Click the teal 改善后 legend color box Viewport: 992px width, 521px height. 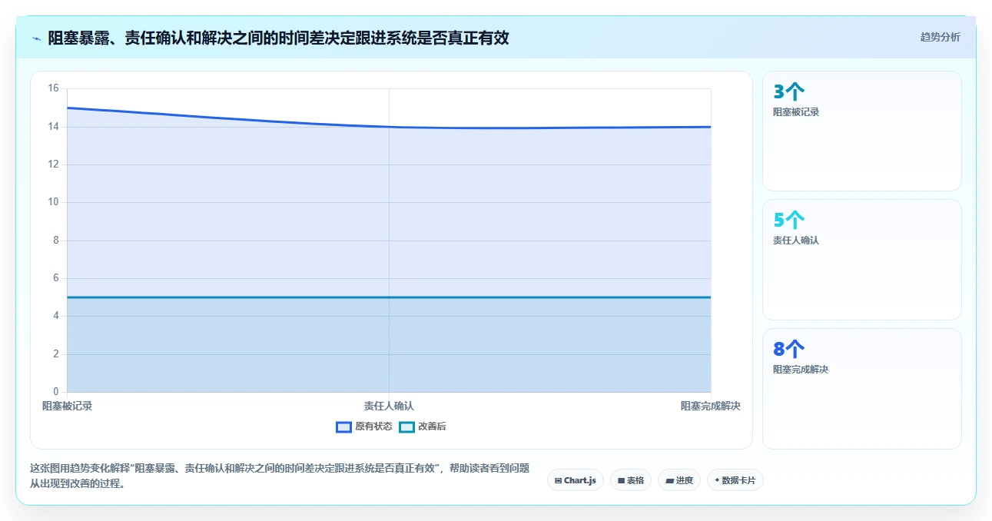click(406, 426)
